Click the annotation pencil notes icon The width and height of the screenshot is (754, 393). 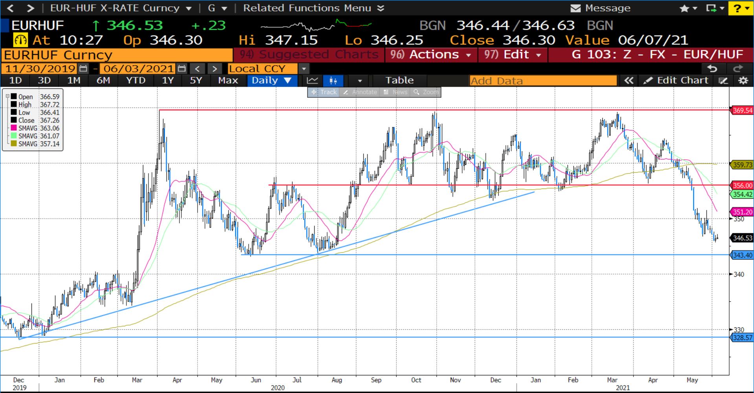[723, 80]
